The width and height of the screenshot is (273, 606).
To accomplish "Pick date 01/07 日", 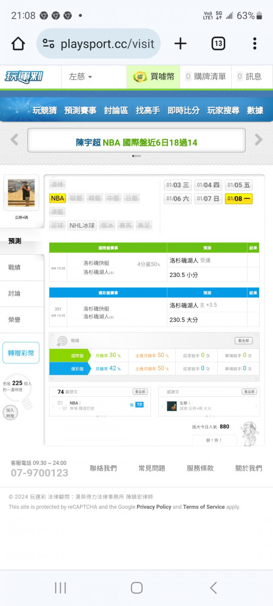I will (208, 199).
